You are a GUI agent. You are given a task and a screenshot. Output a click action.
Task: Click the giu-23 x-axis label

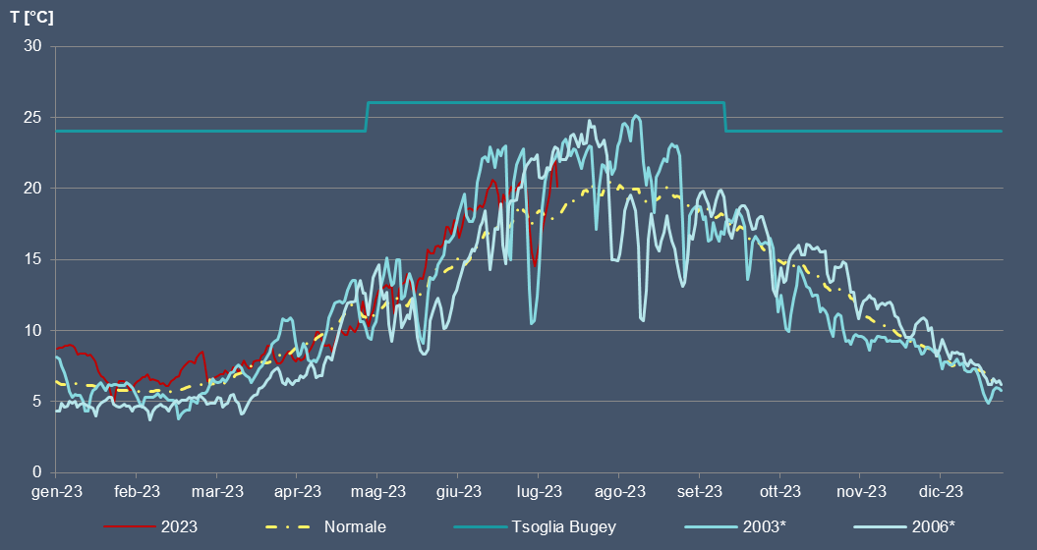(459, 492)
